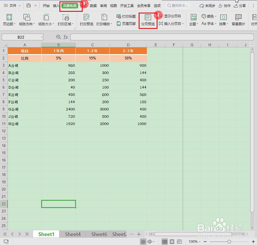Click the 未同步 cloud sync icon
This screenshot has width=257, height=245.
point(207,6)
